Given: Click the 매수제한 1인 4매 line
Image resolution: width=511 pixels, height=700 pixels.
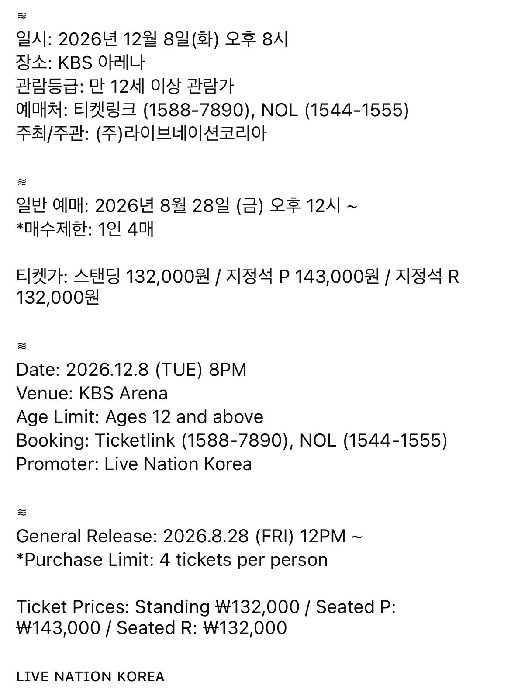Looking at the screenshot, I should (85, 229).
